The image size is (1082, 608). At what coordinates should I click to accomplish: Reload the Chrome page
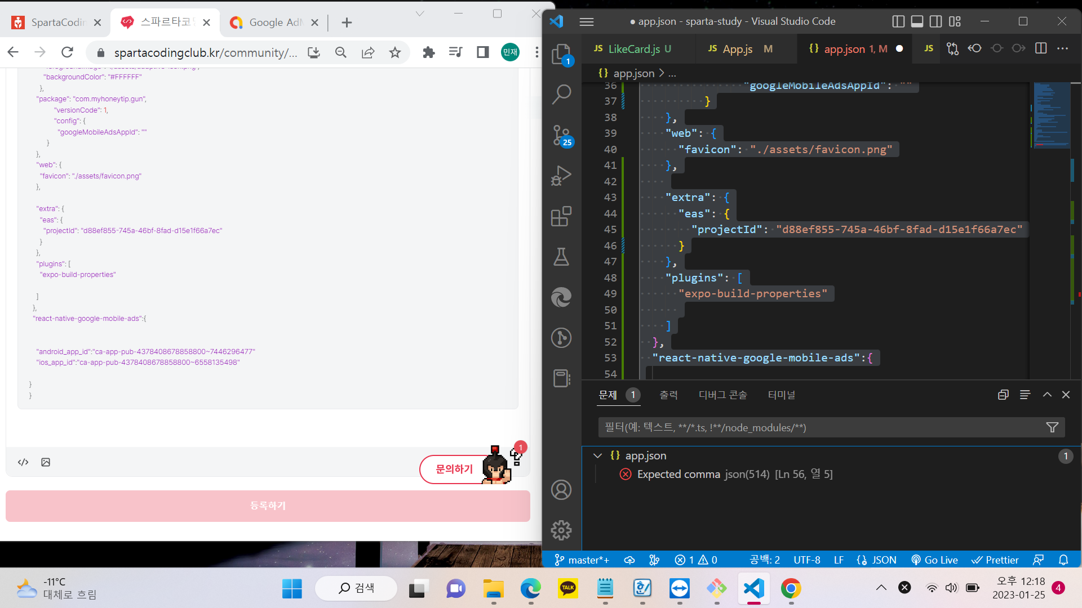67,52
